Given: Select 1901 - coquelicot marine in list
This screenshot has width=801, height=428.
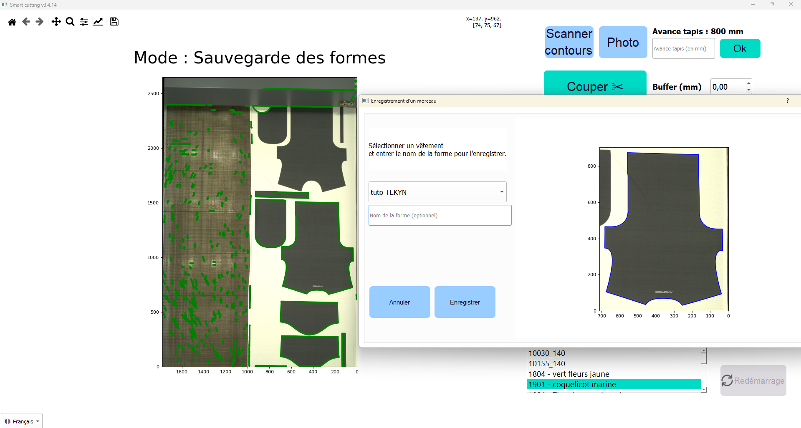Looking at the screenshot, I should tap(614, 384).
